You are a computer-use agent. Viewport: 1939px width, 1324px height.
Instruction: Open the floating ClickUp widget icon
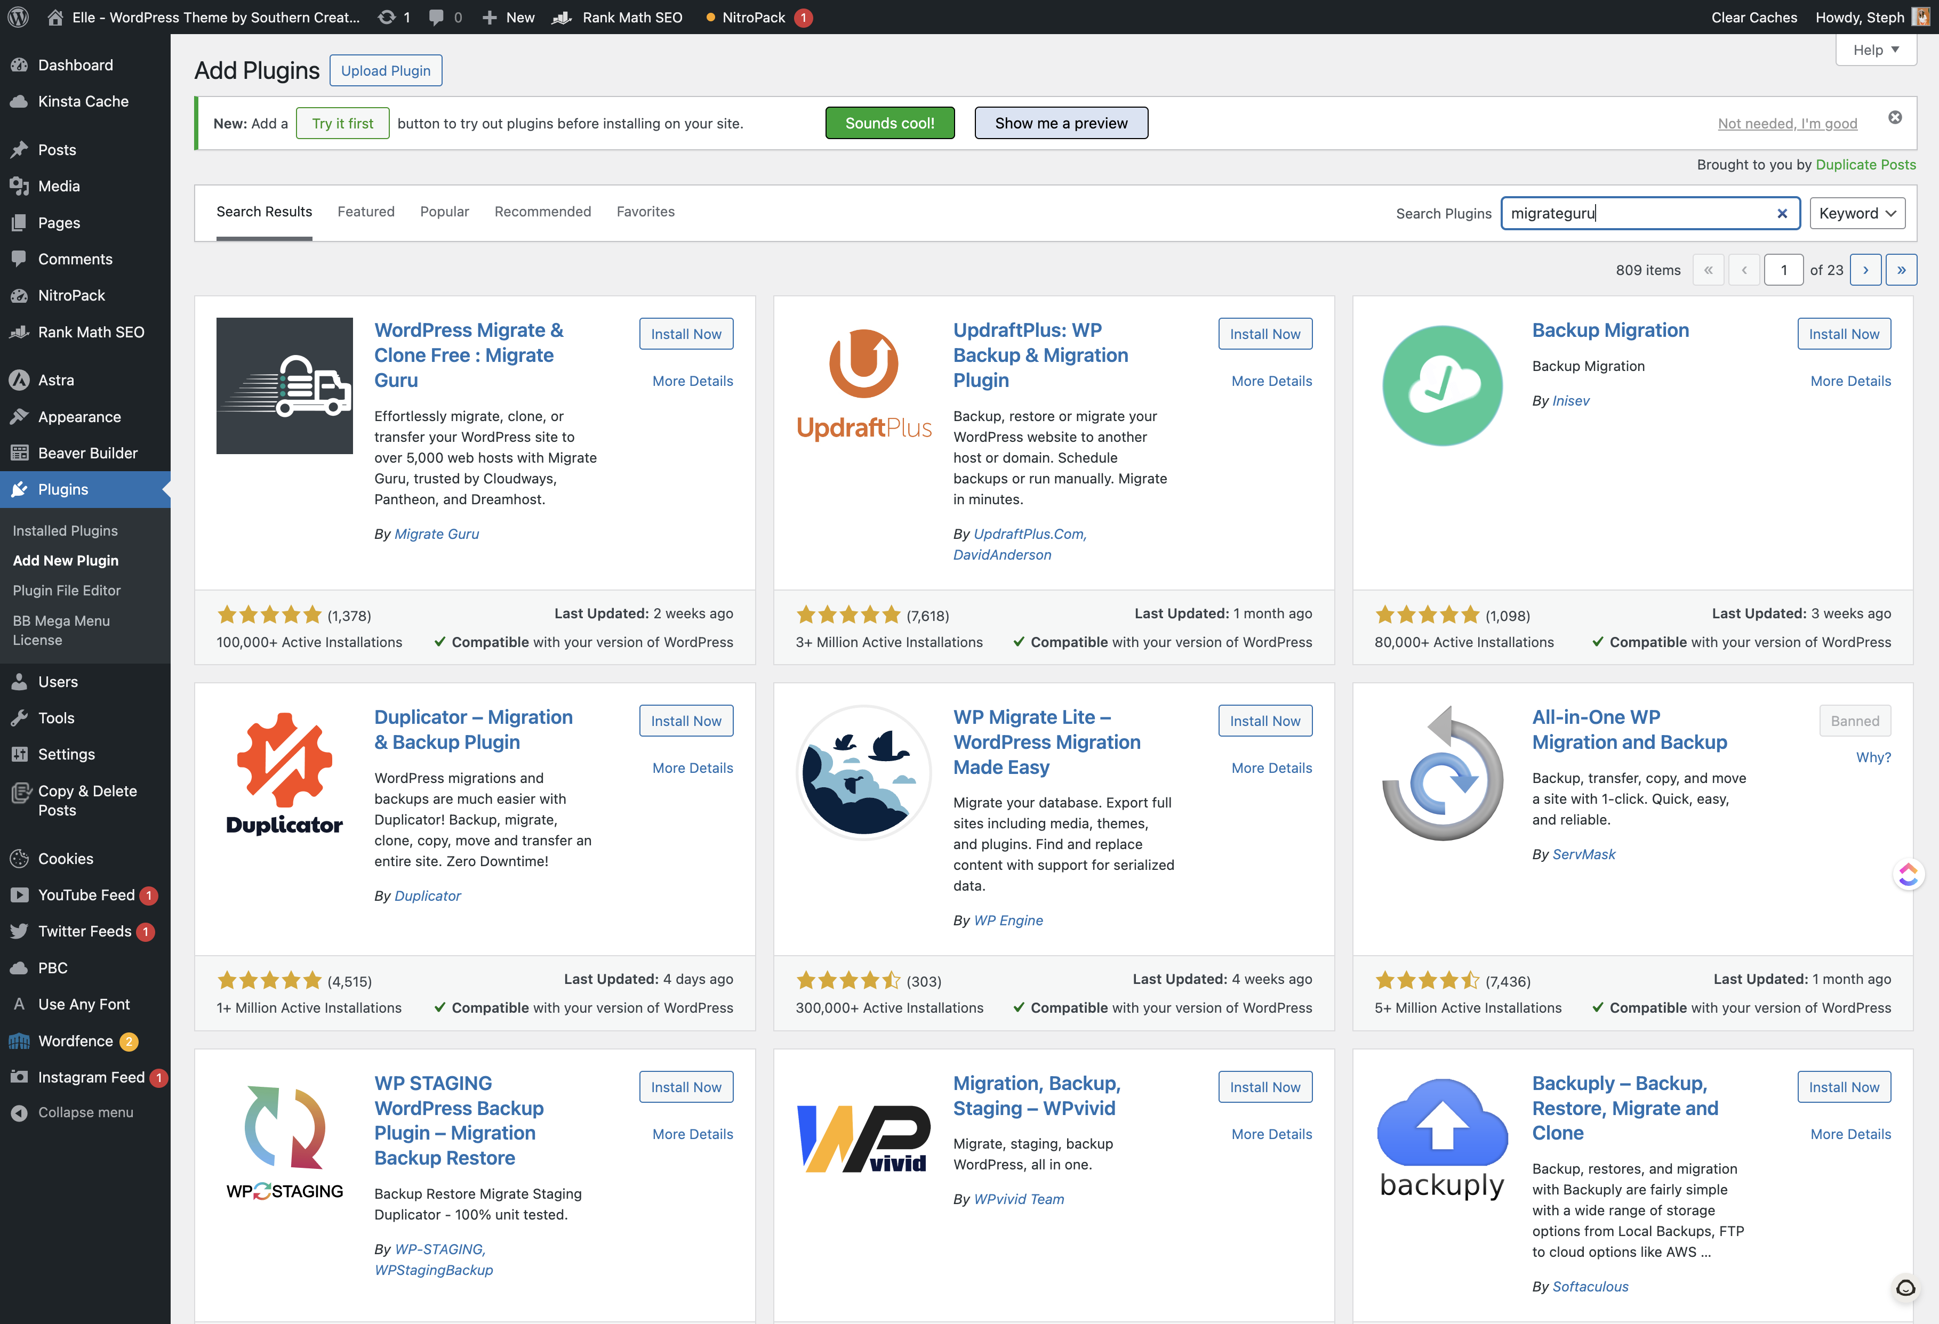coord(1908,874)
